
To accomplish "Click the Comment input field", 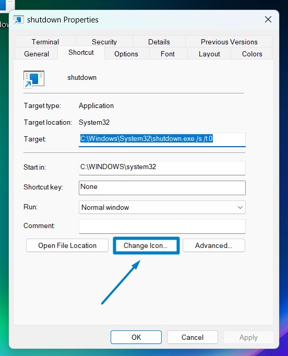I will tap(162, 226).
